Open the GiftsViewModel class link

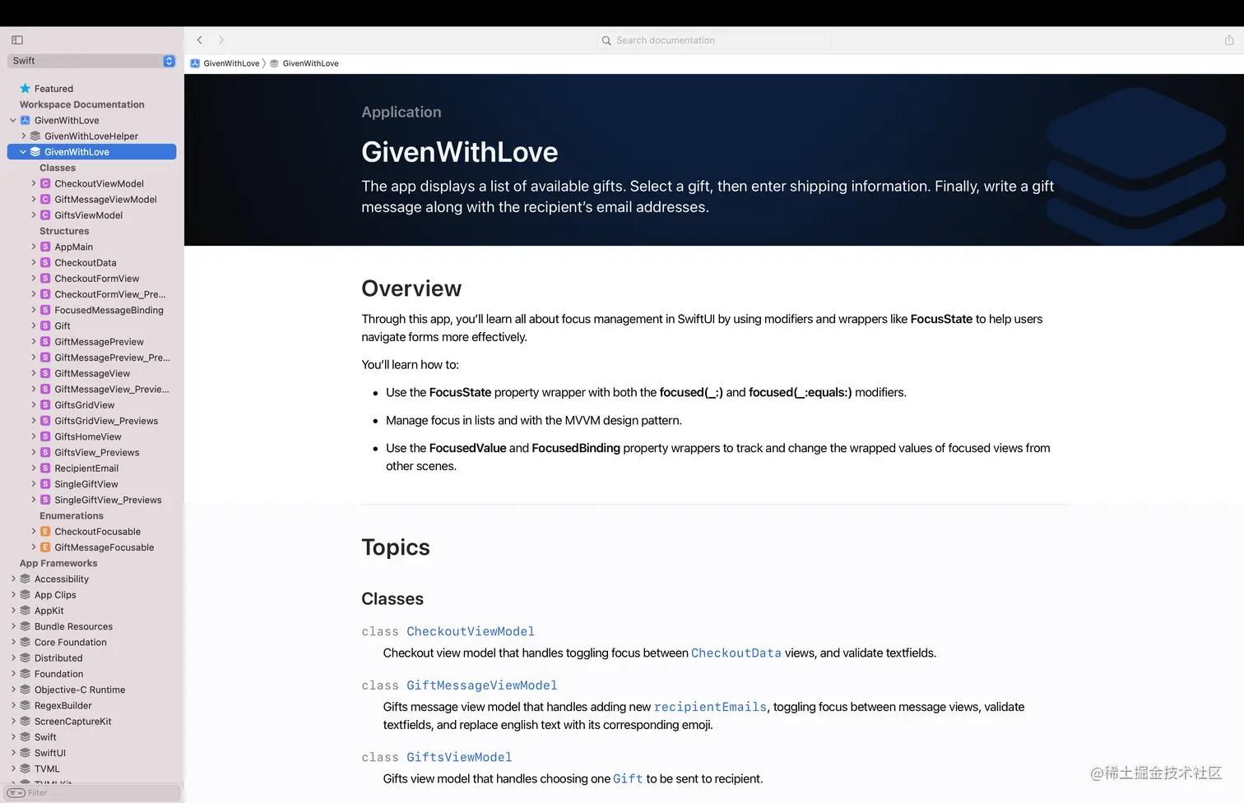pyautogui.click(x=459, y=757)
